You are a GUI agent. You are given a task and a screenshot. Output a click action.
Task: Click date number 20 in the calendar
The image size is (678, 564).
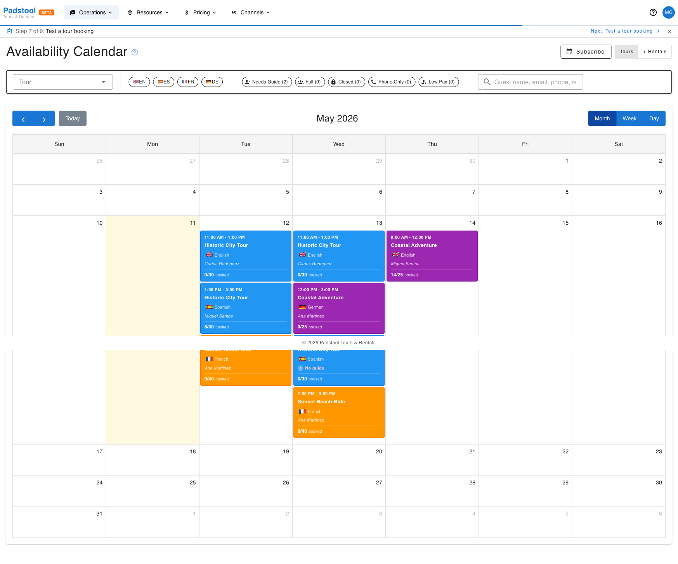click(x=379, y=452)
